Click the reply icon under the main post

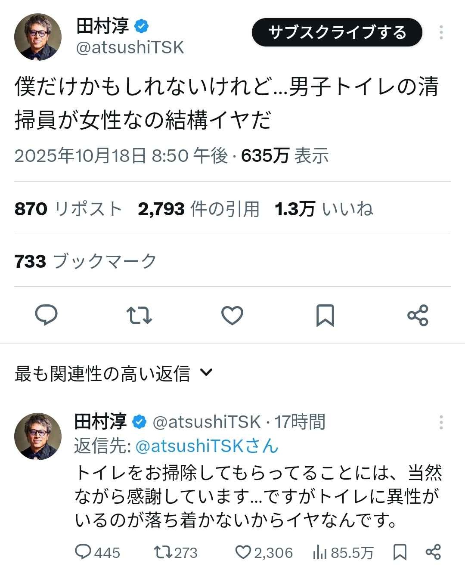pos(46,315)
